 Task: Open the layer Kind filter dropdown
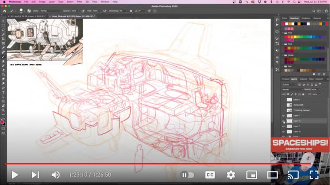pyautogui.click(x=289, y=84)
